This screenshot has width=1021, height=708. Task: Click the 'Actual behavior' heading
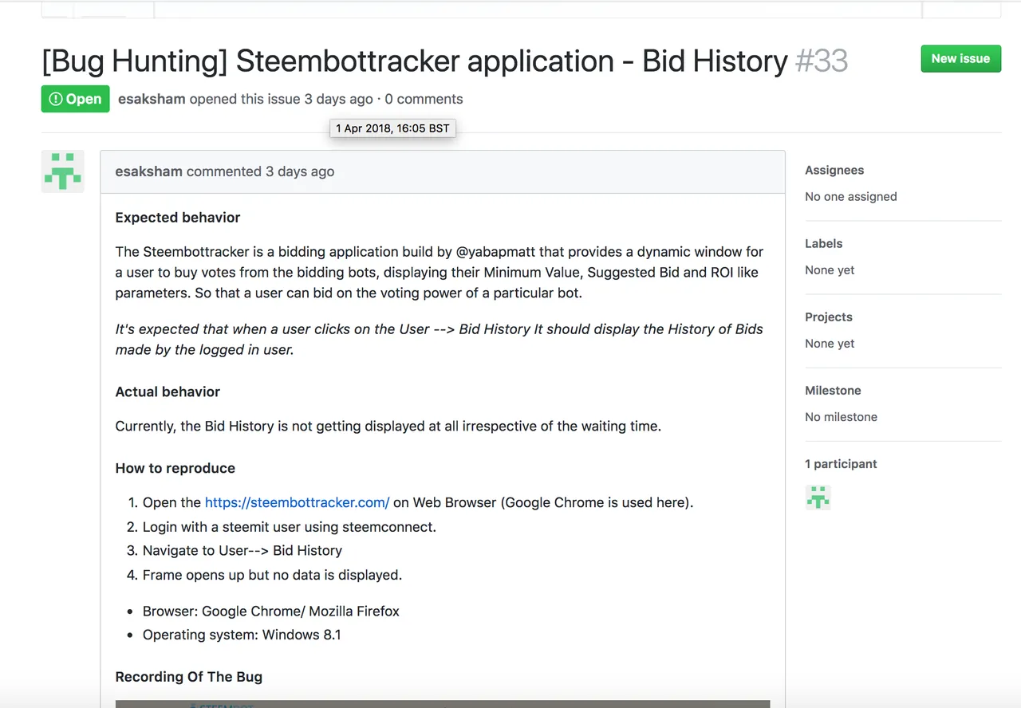[168, 391]
